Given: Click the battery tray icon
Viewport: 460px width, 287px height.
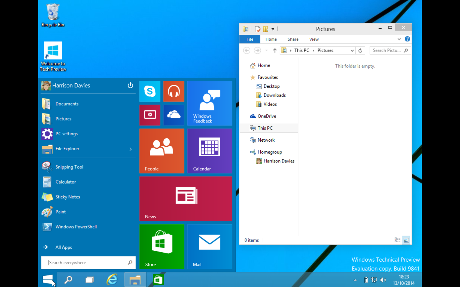Looking at the screenshot, I should pos(366,280).
